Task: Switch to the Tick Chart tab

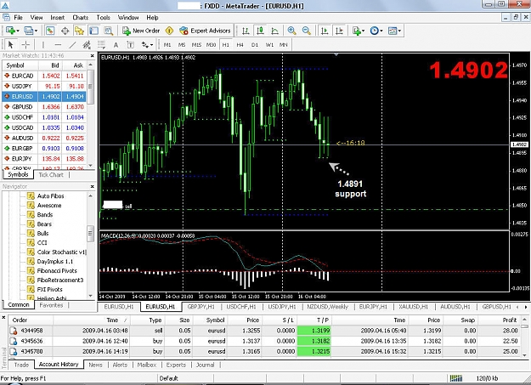Action: click(51, 175)
